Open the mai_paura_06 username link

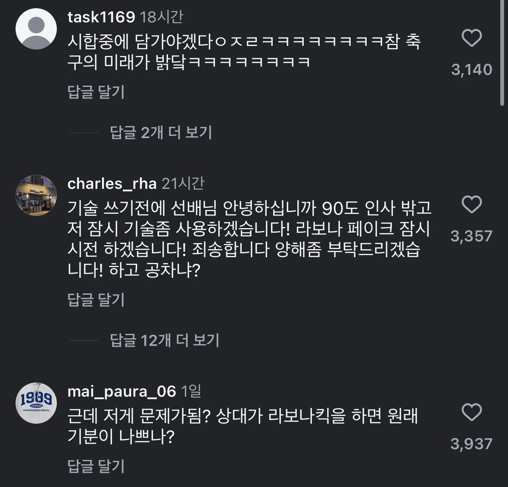(122, 391)
